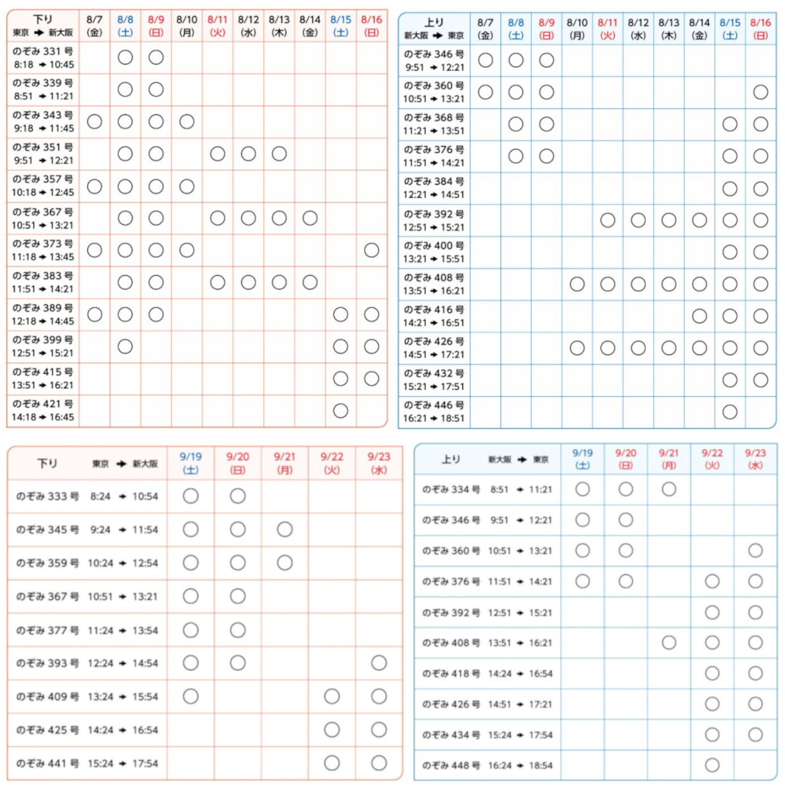This screenshot has height=791, width=785.
Task: Click the circle for のぞみ 421号 on 8/15
Action: (341, 411)
